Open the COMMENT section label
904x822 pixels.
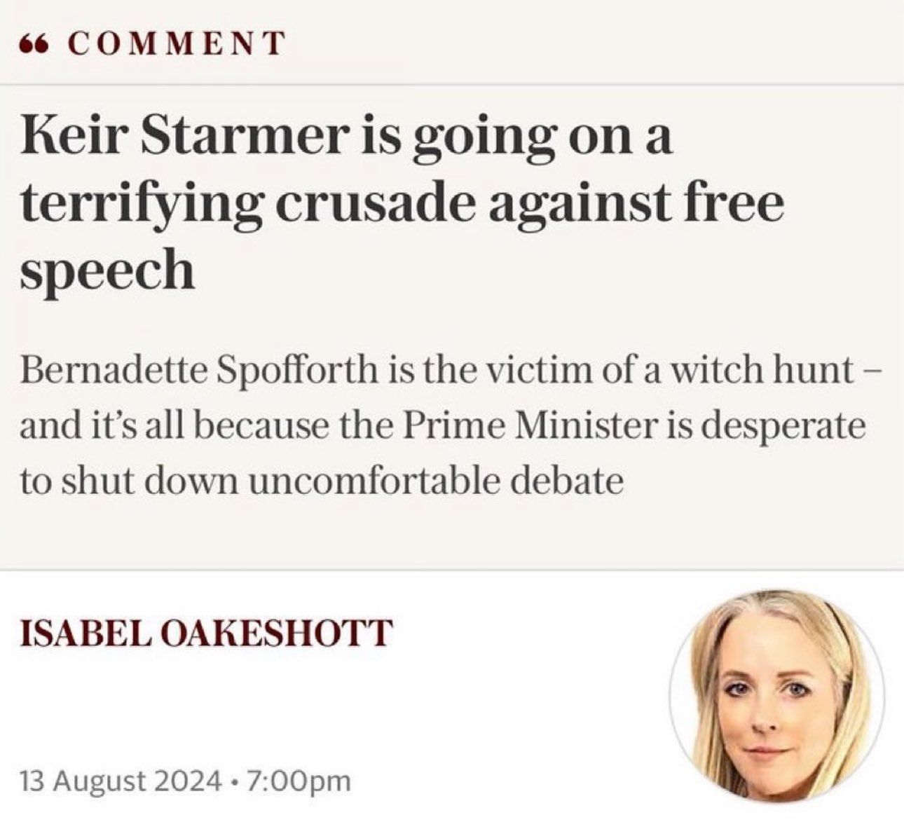click(x=178, y=43)
